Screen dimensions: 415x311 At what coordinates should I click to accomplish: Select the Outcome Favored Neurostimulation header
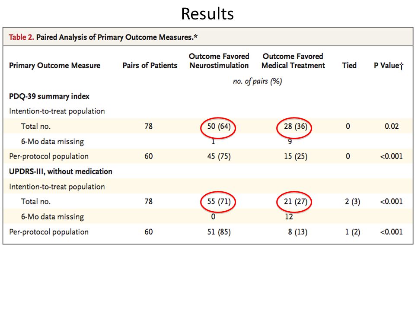pos(219,61)
